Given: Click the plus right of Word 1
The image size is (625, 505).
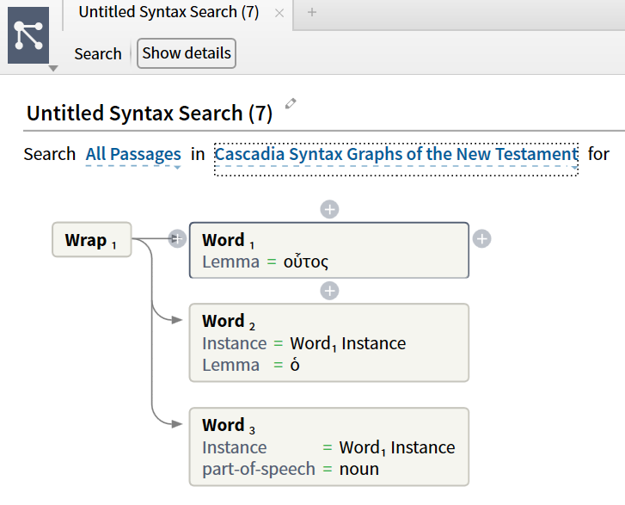Looking at the screenshot, I should (482, 238).
